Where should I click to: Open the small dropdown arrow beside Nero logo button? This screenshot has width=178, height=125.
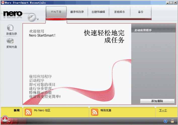[38, 19]
